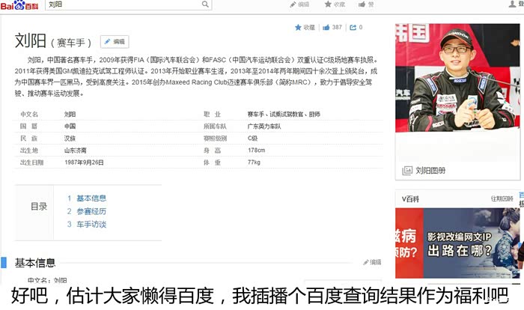This screenshot has height=310, width=524.
Task: Click the search magnifier icon
Action: click(x=205, y=4)
